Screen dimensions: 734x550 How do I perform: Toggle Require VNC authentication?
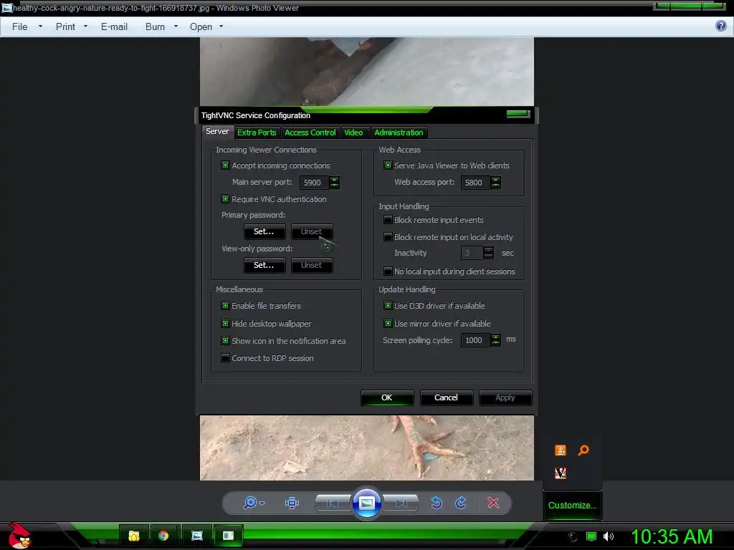coord(225,199)
